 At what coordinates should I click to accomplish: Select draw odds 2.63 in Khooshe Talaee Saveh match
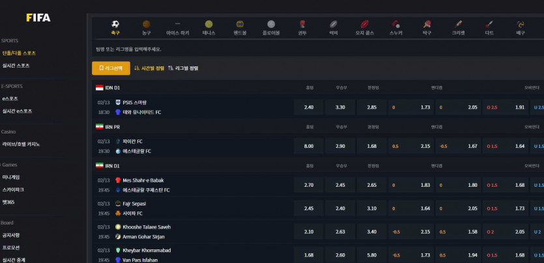point(340,232)
